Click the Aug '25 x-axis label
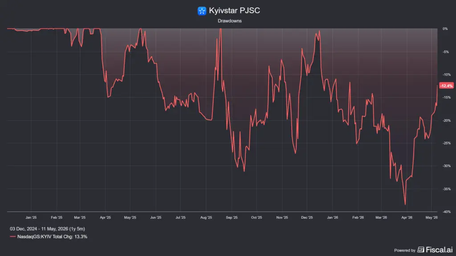 pos(206,217)
